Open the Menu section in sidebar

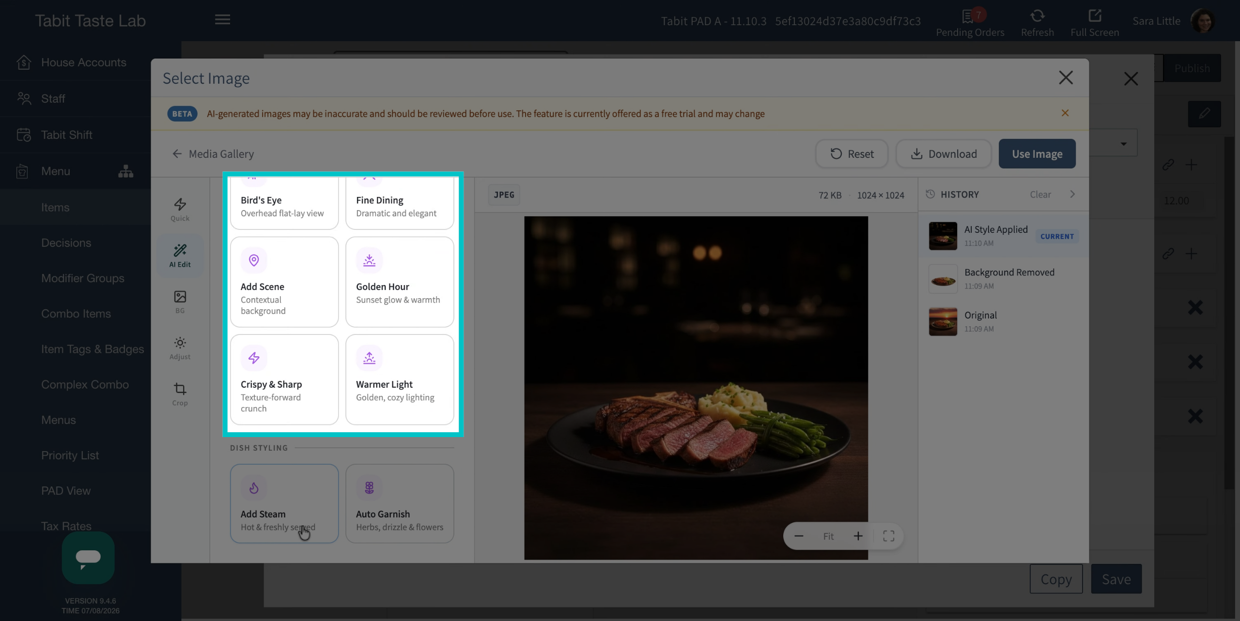(x=56, y=171)
